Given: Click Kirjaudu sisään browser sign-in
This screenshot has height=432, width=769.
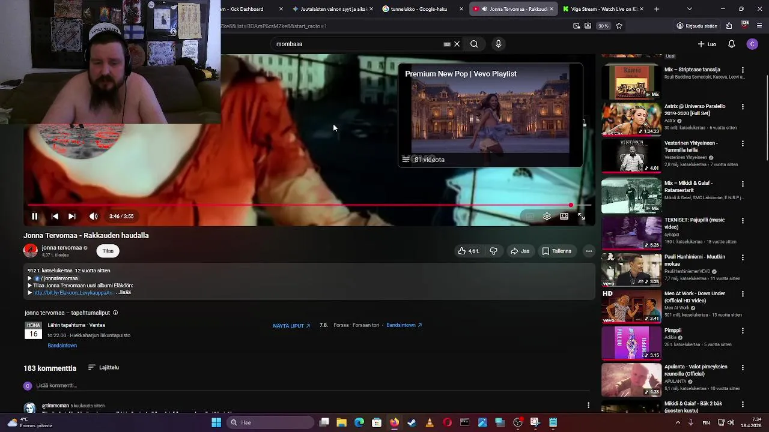Looking at the screenshot, I should pyautogui.click(x=697, y=26).
